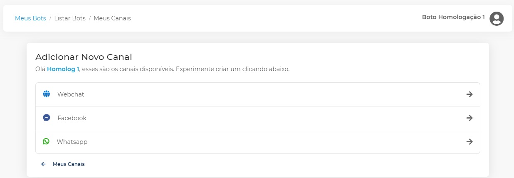
Task: Go to Meus Bots breadcrumb
Action: [30, 18]
